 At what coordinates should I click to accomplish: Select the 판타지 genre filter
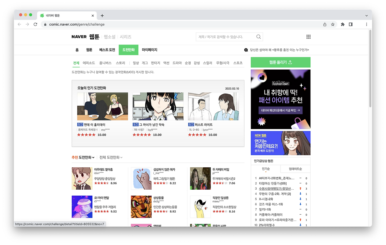[x=155, y=63]
